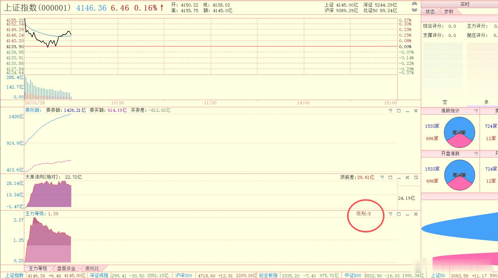Switch to the 状态 tab
This screenshot has width=498, height=278.
[430, 11]
